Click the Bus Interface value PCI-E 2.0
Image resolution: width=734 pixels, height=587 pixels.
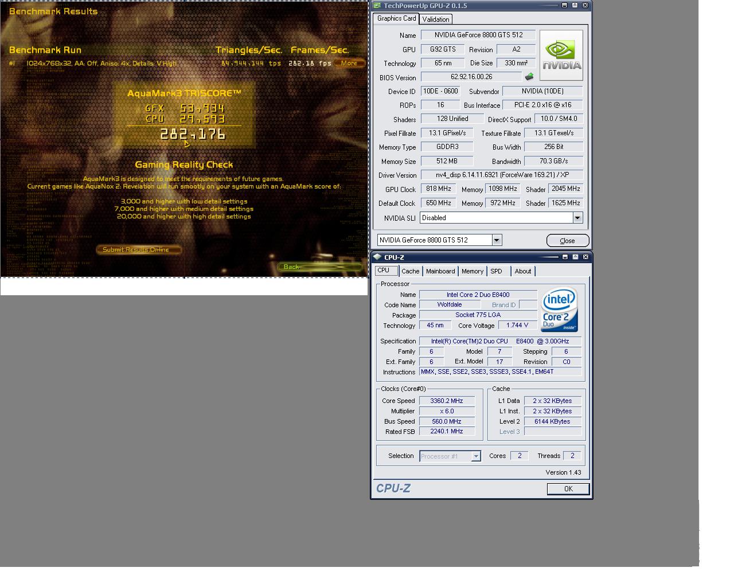coord(542,105)
